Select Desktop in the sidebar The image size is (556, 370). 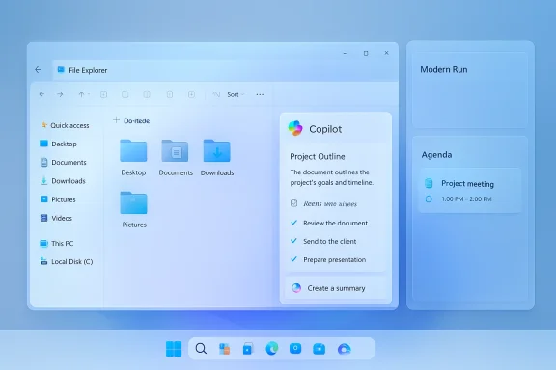click(x=59, y=144)
